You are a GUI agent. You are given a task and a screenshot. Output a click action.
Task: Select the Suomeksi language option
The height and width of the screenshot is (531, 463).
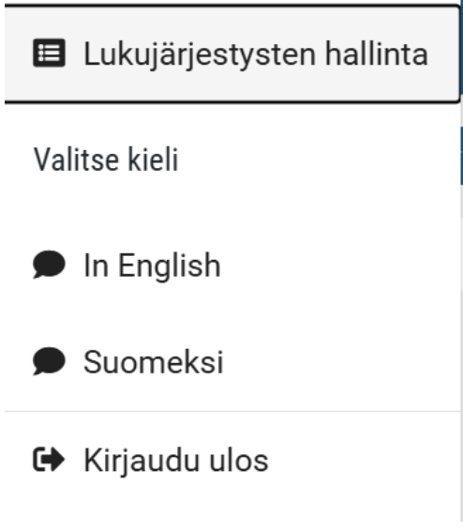153,362
